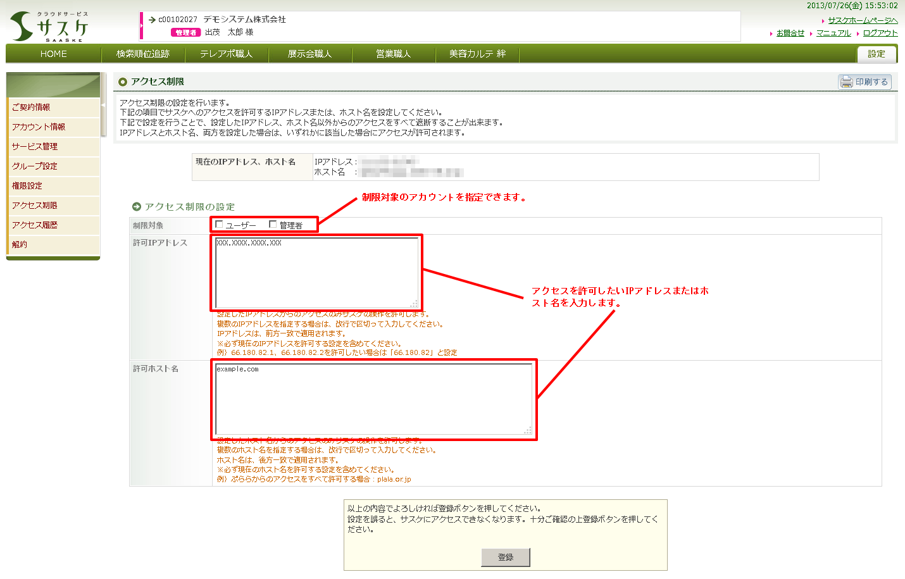The height and width of the screenshot is (579, 905).
Task: Click the お問合せ link
Action: pyautogui.click(x=790, y=33)
